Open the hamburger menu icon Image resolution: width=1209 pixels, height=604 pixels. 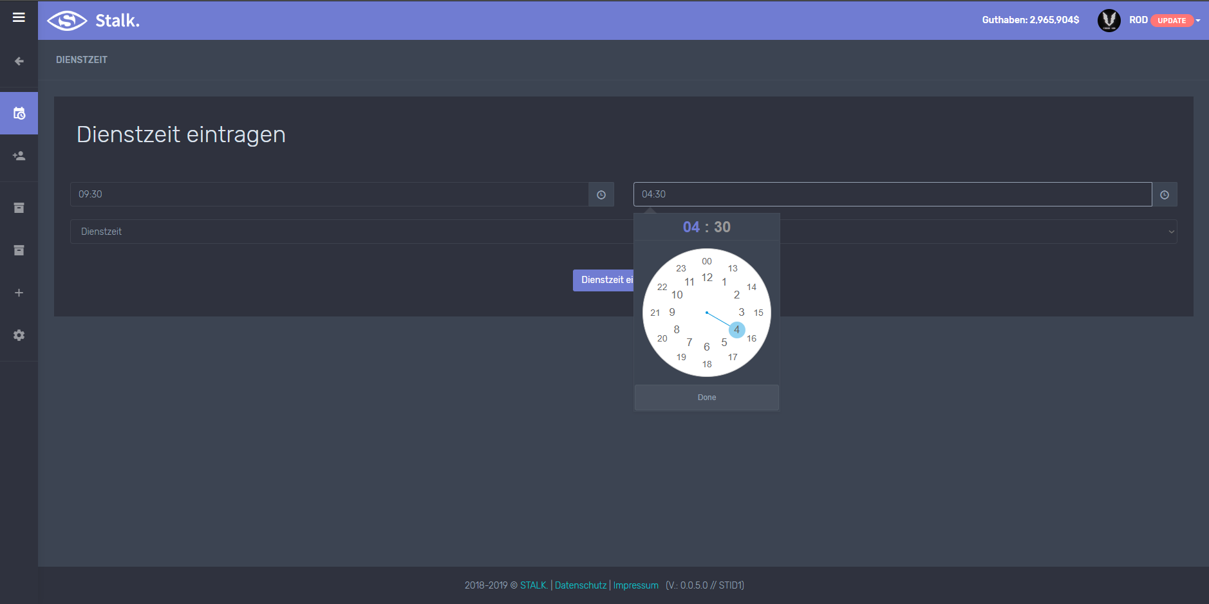[x=19, y=17]
